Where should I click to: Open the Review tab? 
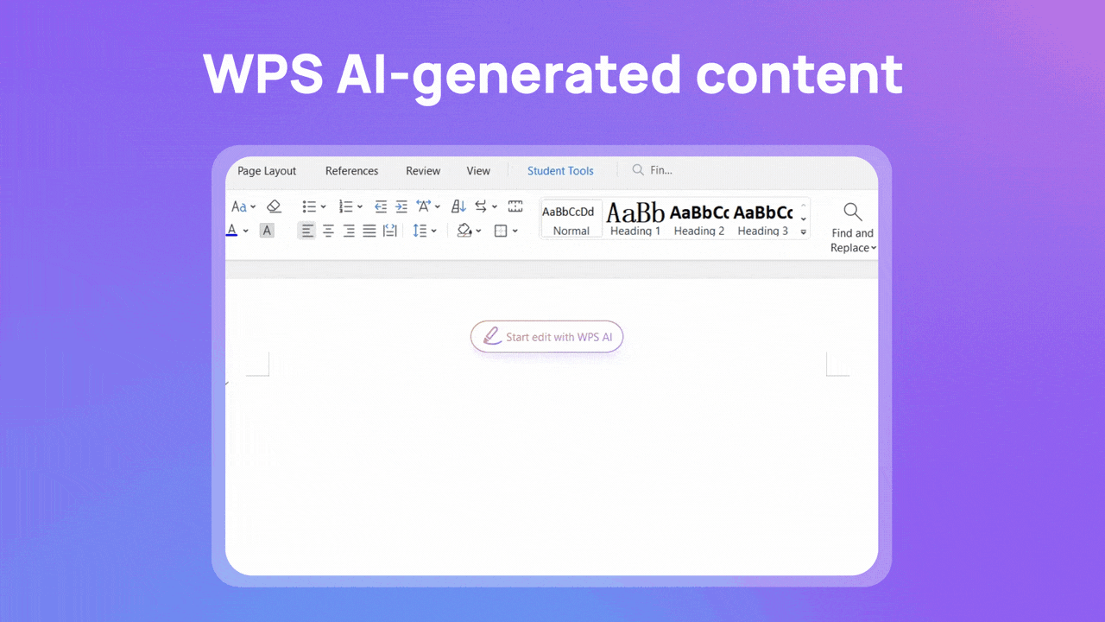click(x=423, y=171)
